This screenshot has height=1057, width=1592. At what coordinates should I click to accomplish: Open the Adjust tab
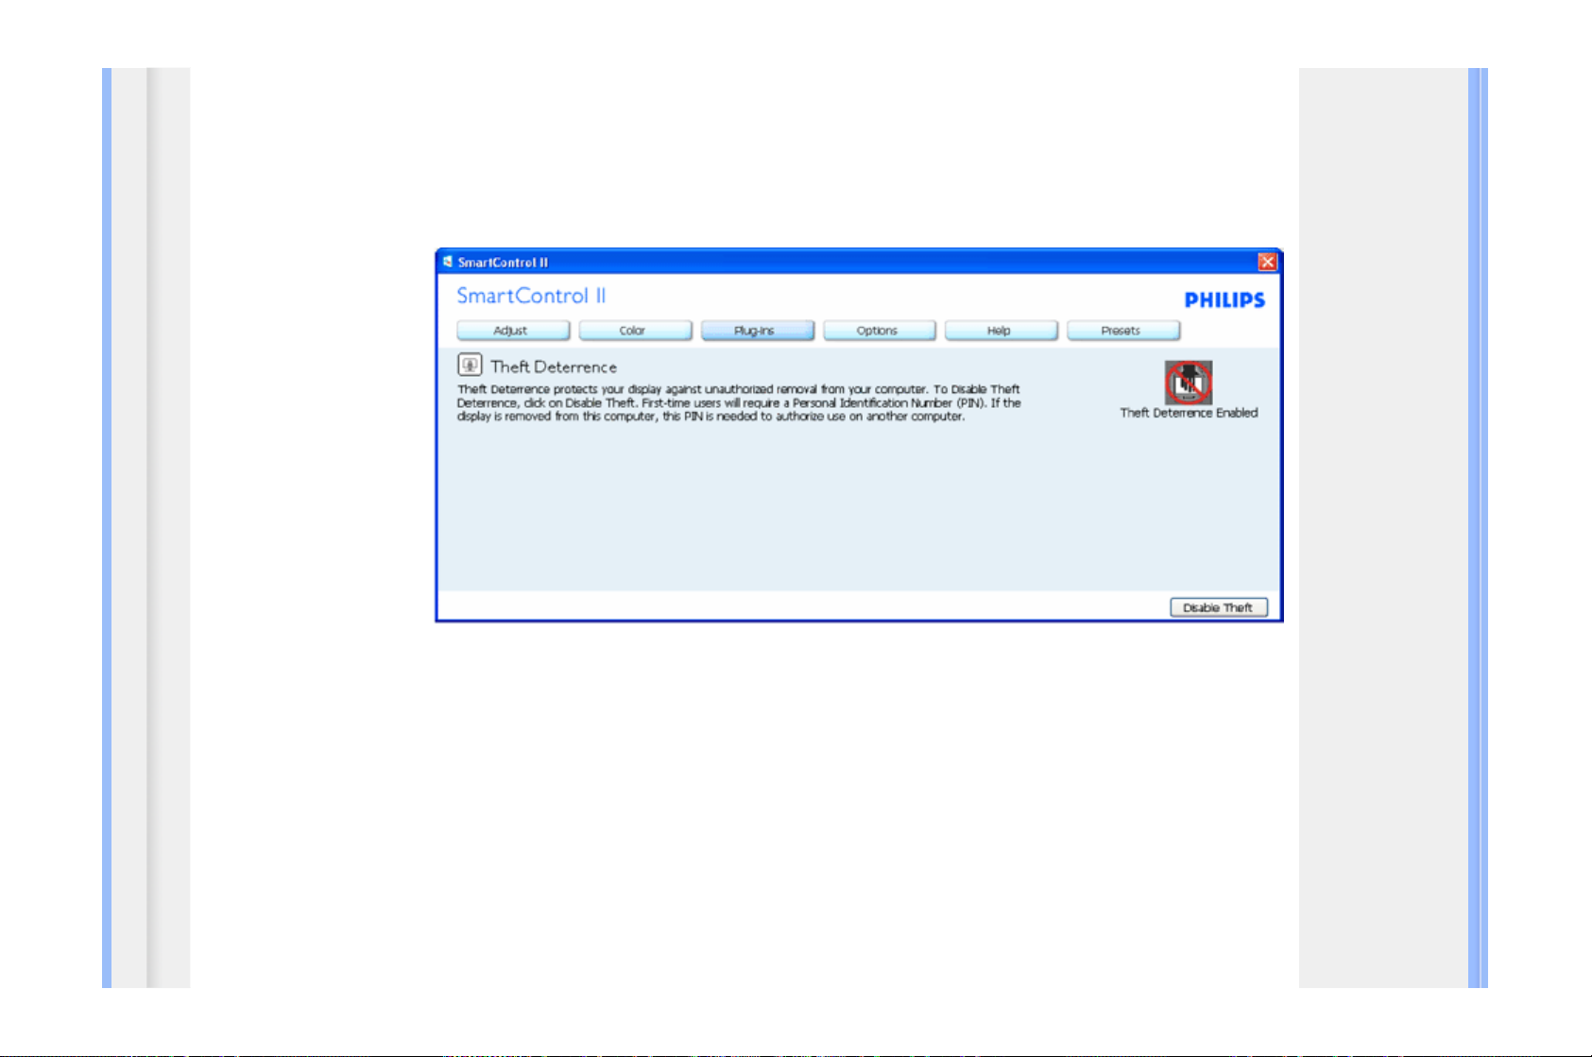[x=512, y=331]
